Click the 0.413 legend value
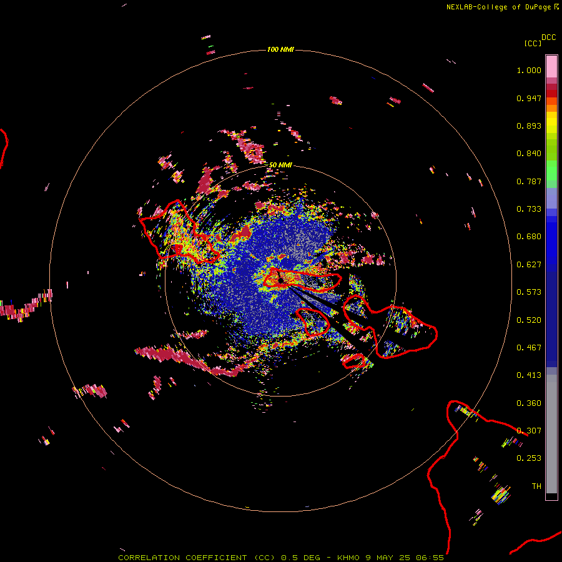Image resolution: width=562 pixels, height=562 pixels. pyautogui.click(x=529, y=375)
